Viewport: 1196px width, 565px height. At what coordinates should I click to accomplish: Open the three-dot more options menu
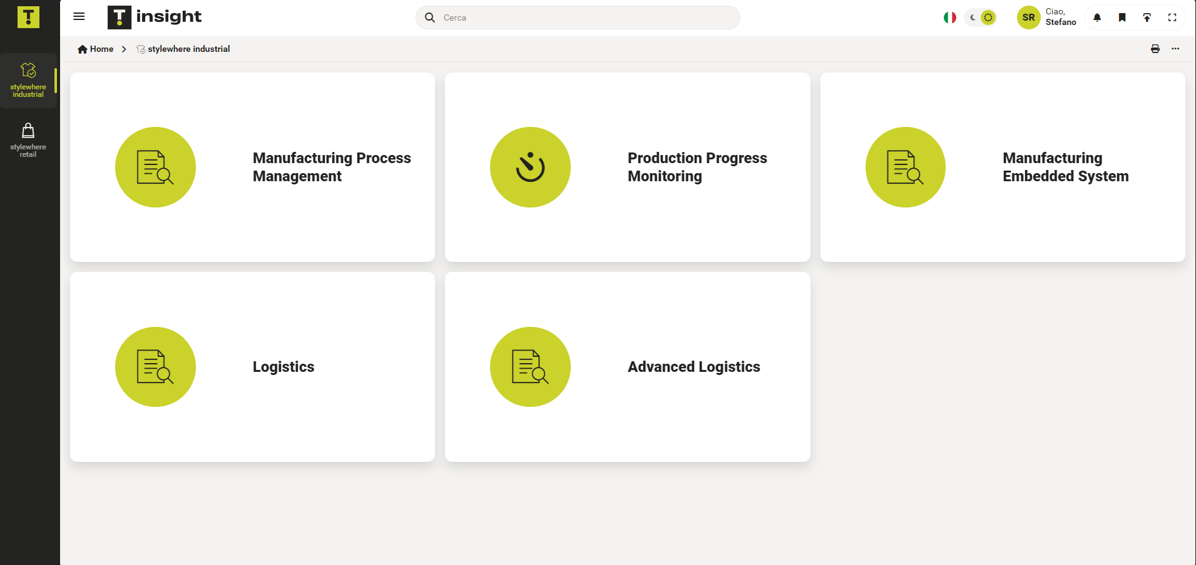pos(1175,49)
